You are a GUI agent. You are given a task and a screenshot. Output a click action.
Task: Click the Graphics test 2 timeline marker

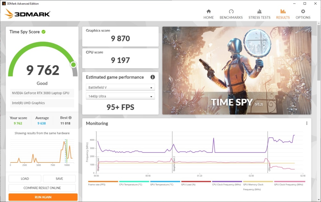tap(174, 164)
